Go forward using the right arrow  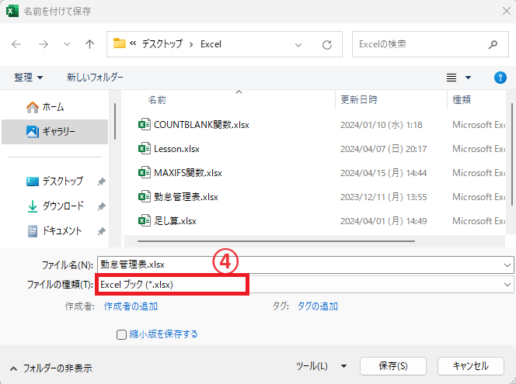pos(44,44)
